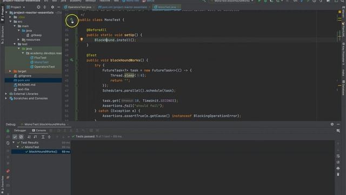Select FluxTest in project tree
The image size is (346, 195).
click(x=40, y=58)
